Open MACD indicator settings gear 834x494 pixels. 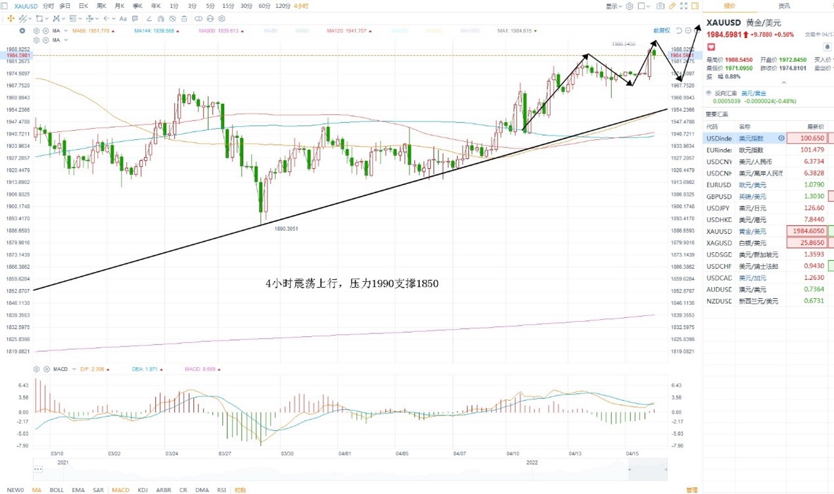tap(36, 369)
